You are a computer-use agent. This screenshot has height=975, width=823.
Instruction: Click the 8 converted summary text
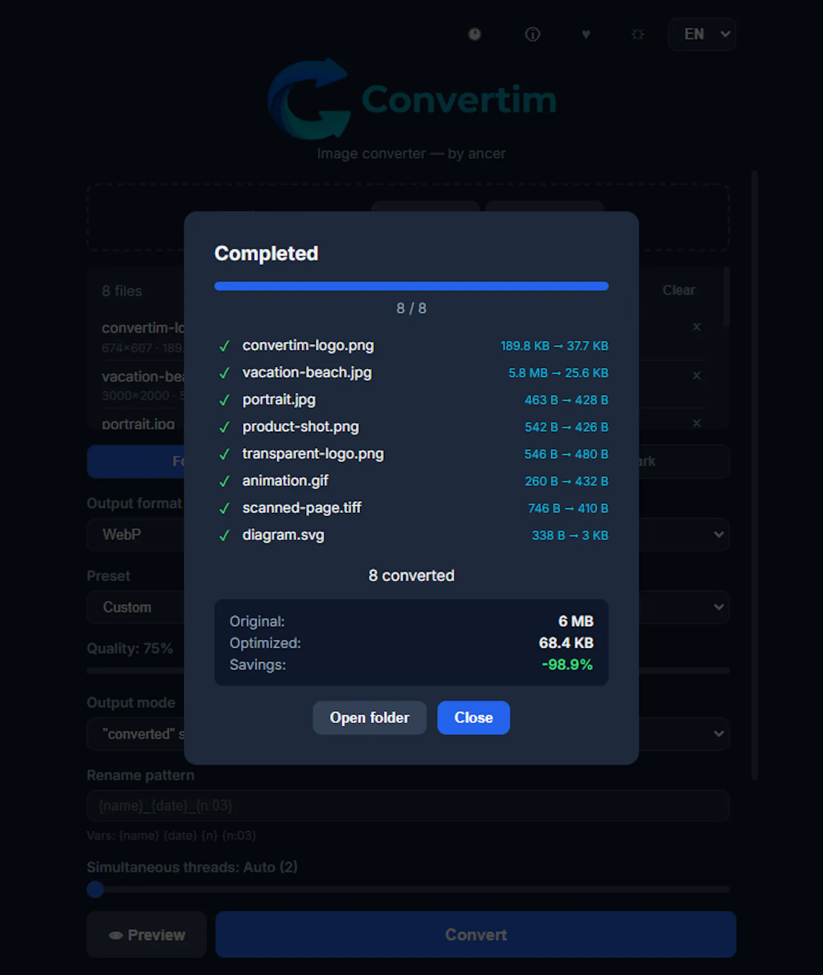pyautogui.click(x=411, y=575)
